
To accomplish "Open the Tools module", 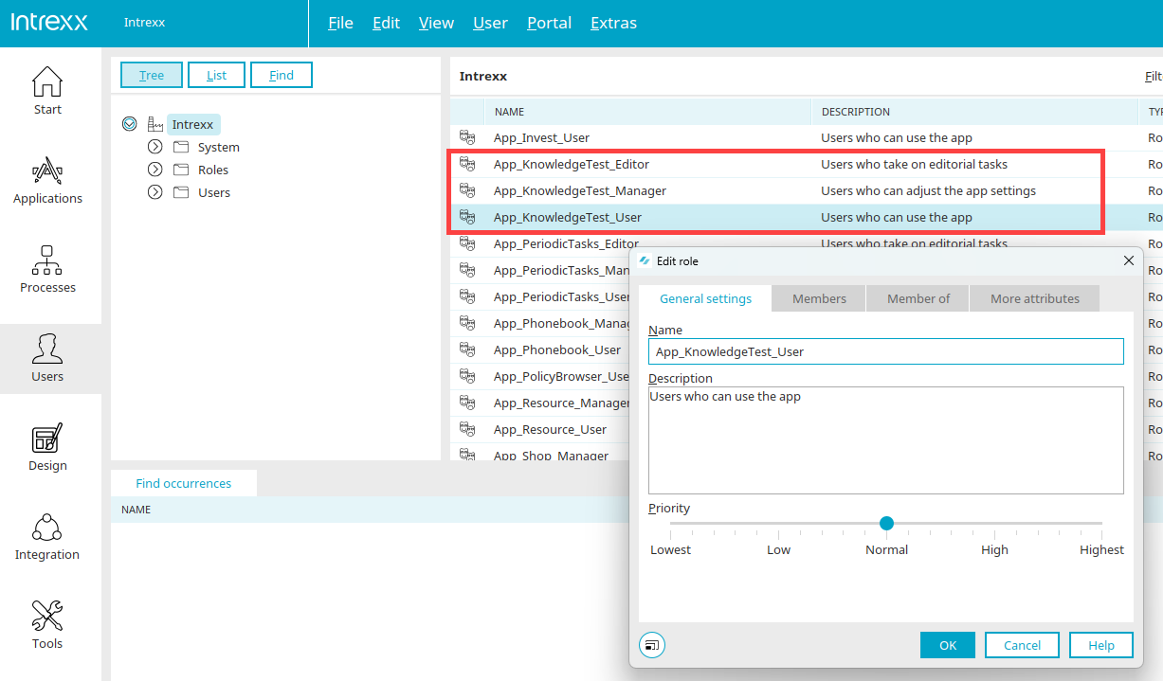I will point(47,625).
